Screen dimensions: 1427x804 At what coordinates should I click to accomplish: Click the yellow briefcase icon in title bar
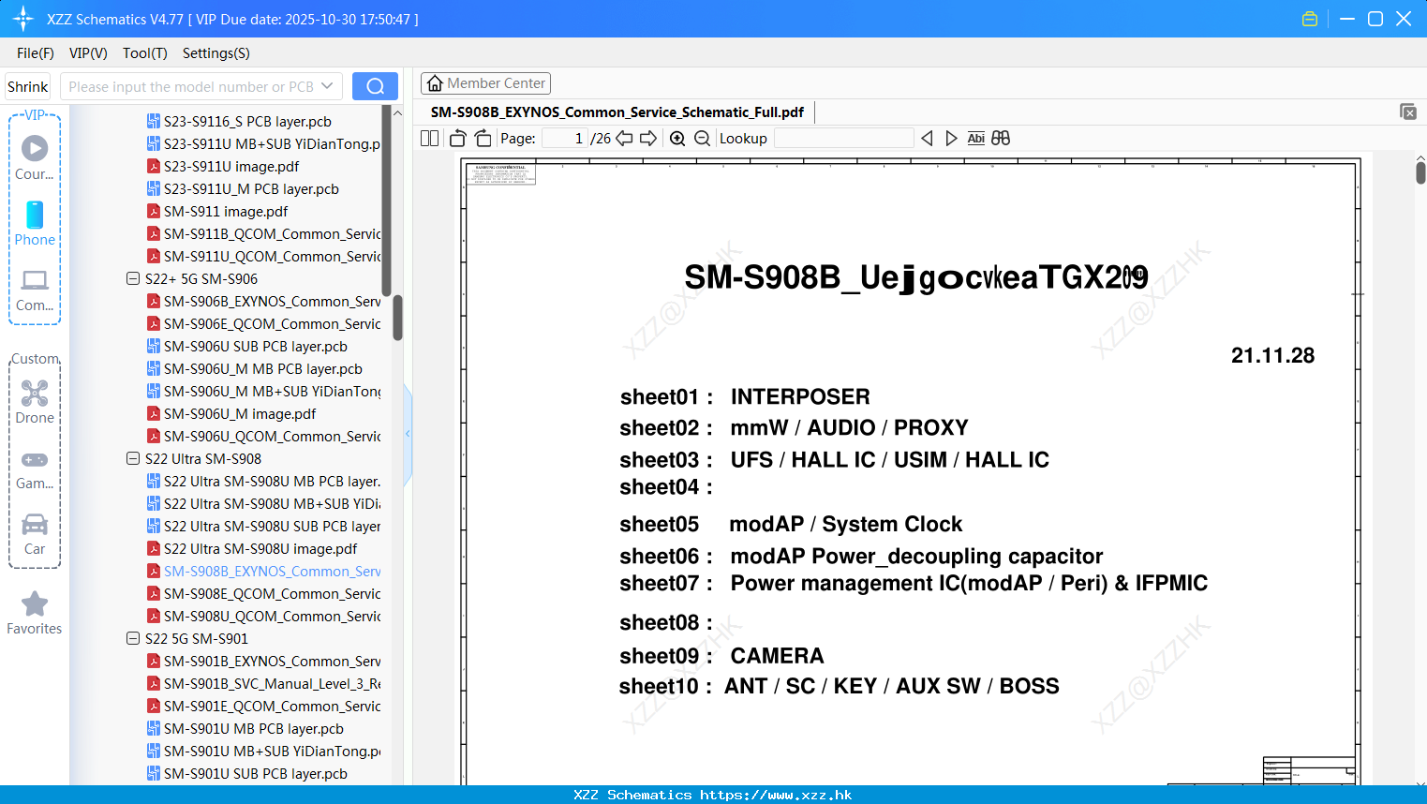(1310, 19)
